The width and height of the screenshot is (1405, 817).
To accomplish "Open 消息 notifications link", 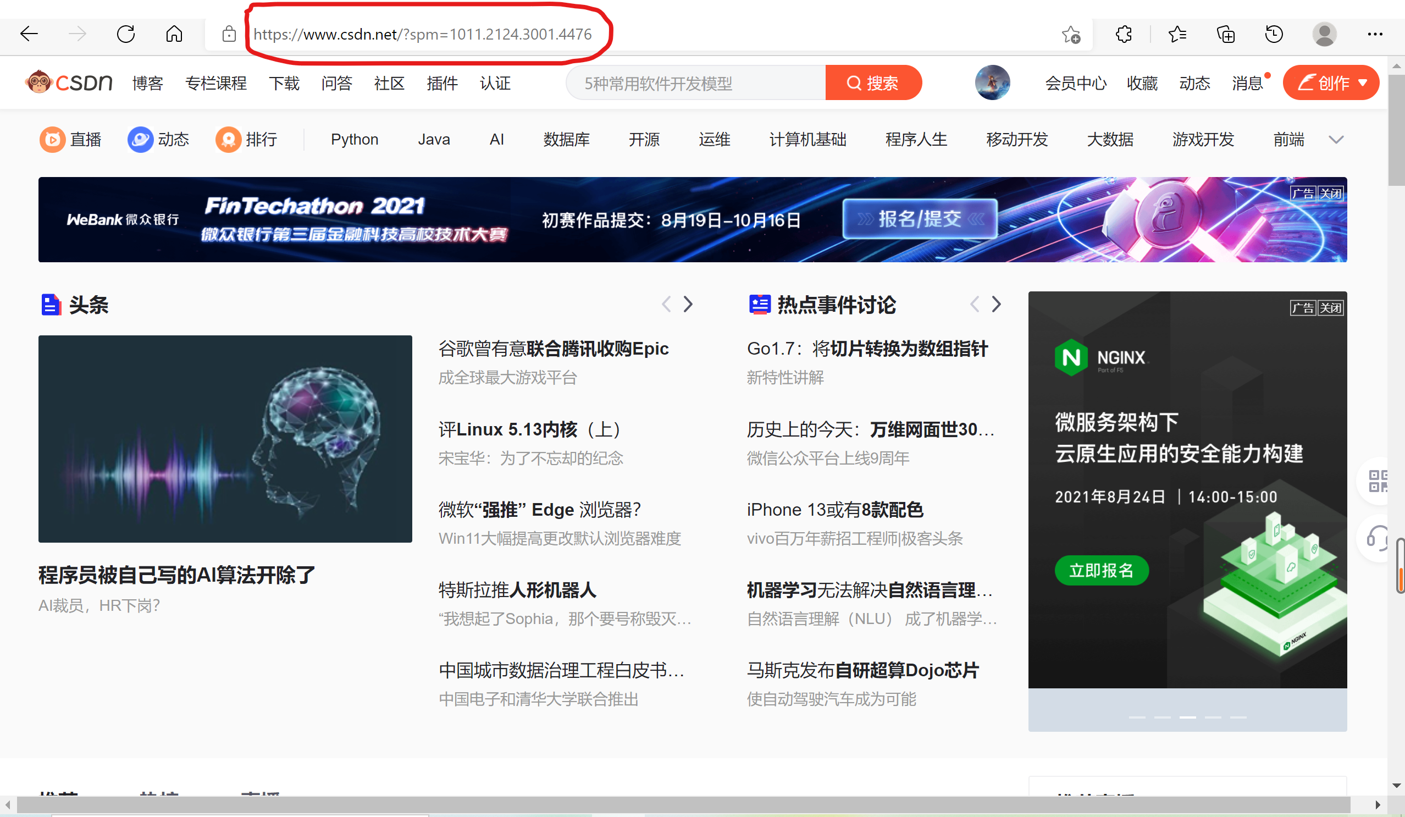I will click(x=1247, y=83).
